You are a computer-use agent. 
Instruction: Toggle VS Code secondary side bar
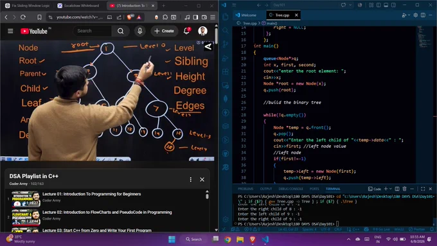393,5
